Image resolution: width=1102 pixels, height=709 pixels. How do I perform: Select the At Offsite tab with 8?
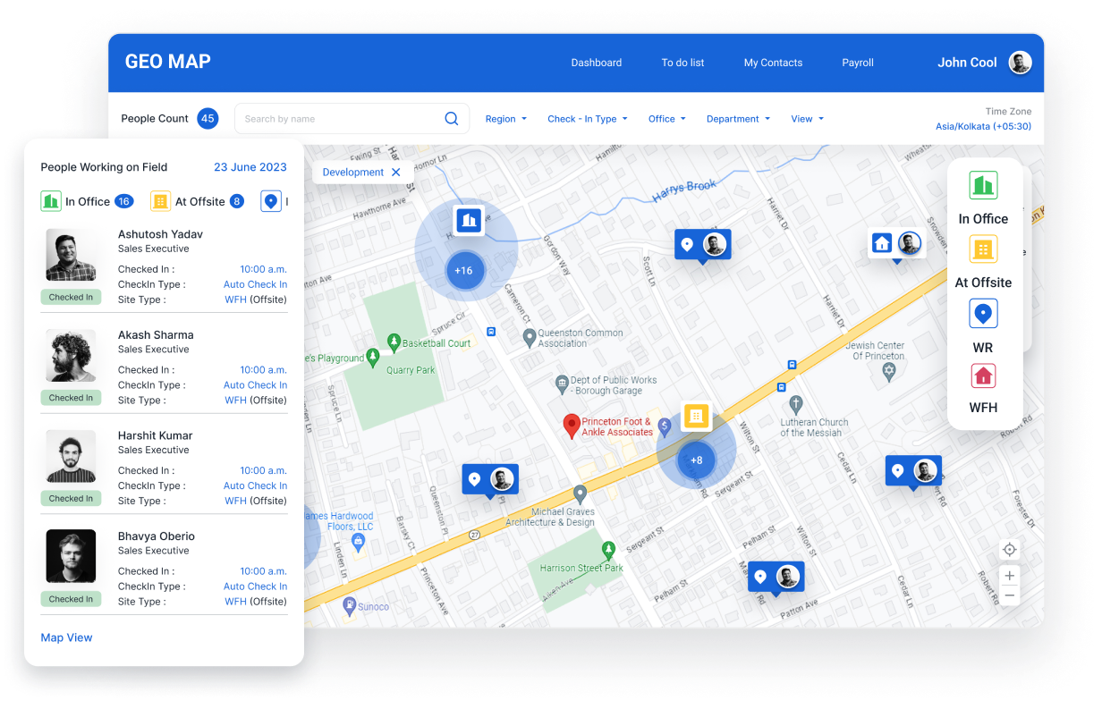(x=198, y=201)
